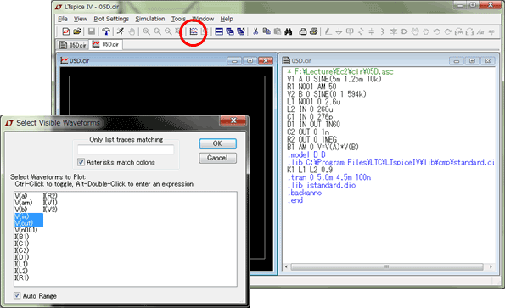Click the Pick Visible Traces icon
505x308 pixels.
click(194, 31)
